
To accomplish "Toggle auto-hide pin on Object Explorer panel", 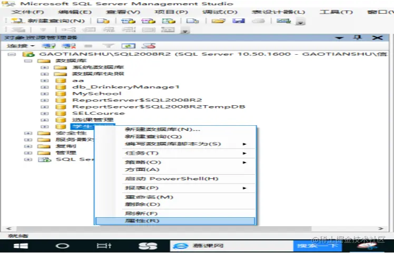I will click(357, 38).
